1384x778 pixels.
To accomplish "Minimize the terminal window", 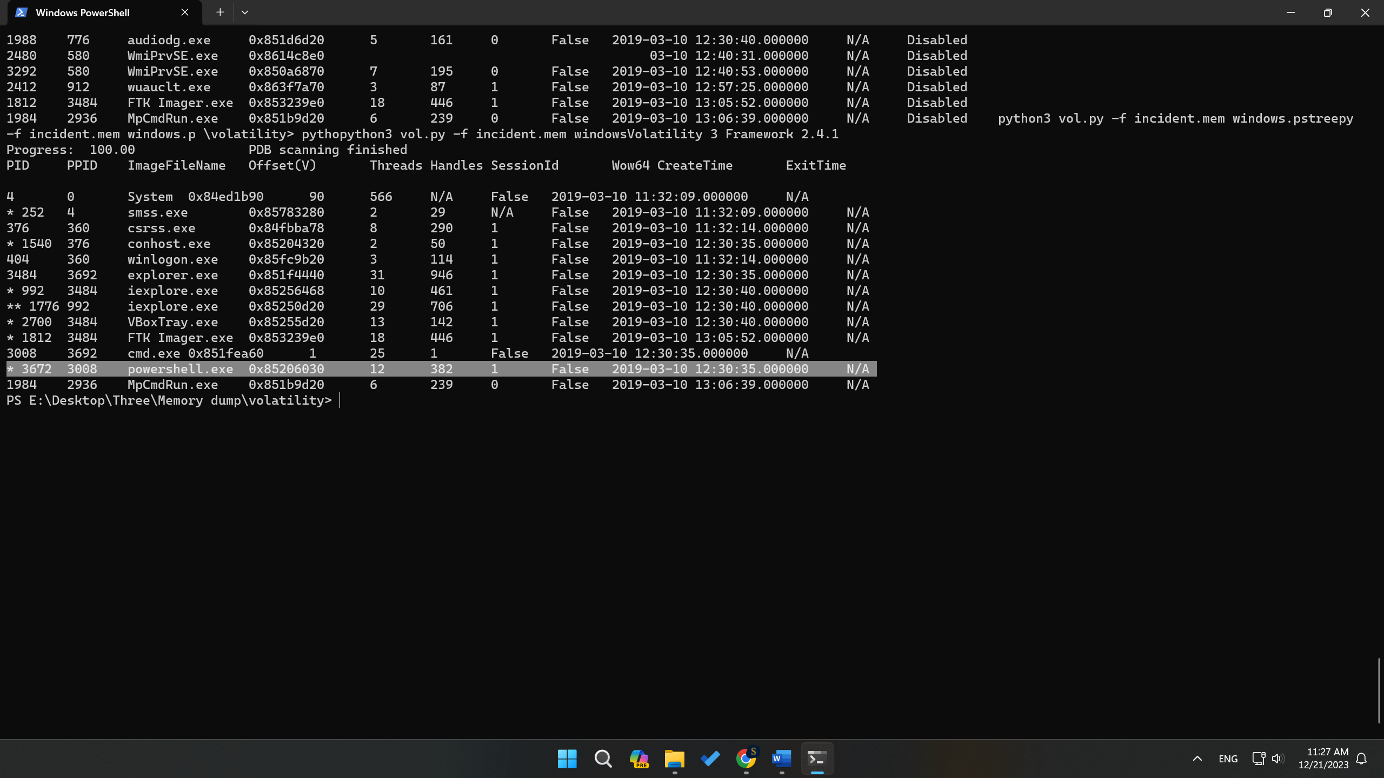I will click(x=1290, y=12).
